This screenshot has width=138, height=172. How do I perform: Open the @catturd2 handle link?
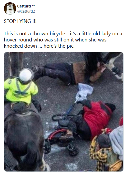[26, 11]
